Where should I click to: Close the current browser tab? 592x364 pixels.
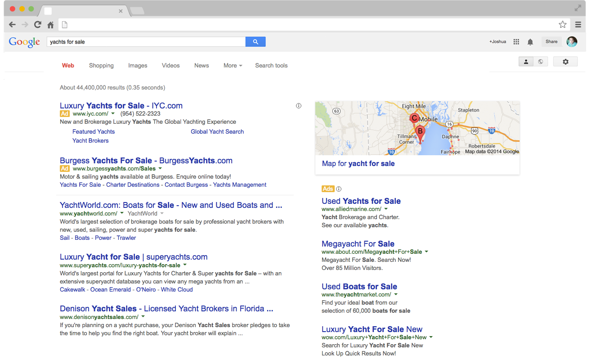tap(121, 11)
